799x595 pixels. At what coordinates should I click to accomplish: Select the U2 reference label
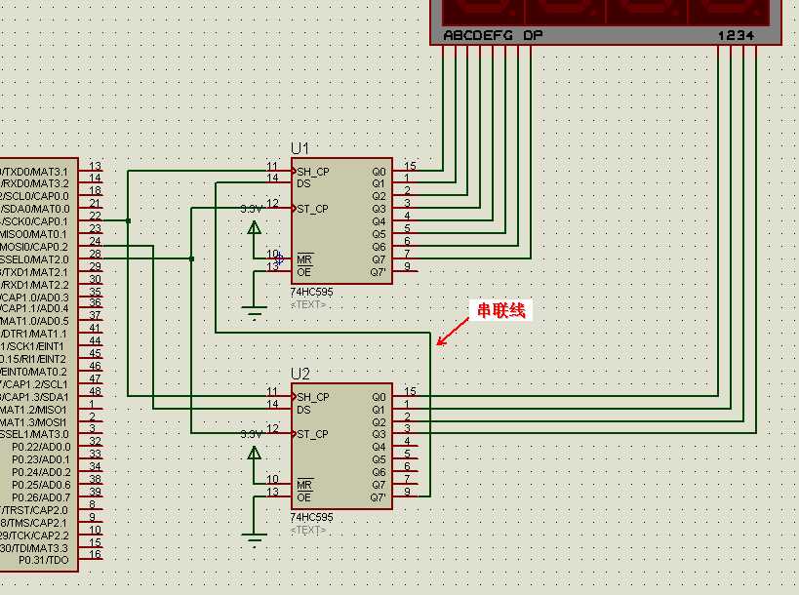(x=300, y=374)
